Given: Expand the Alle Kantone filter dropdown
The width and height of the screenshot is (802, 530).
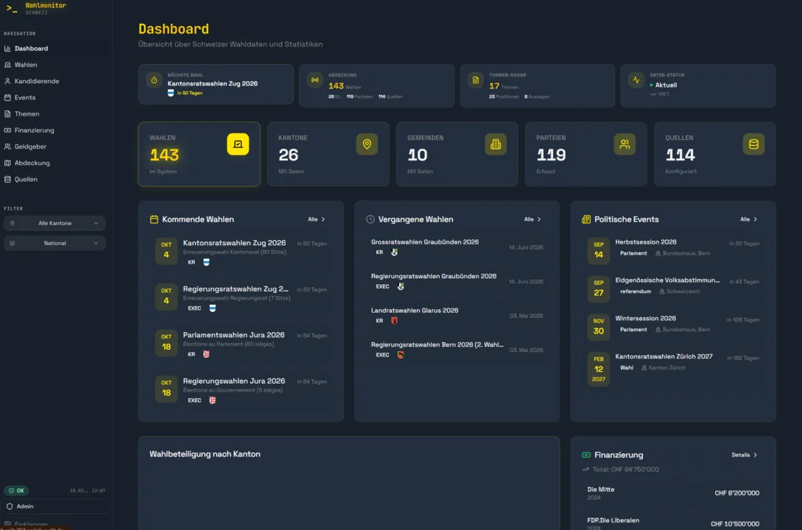Looking at the screenshot, I should 54,223.
